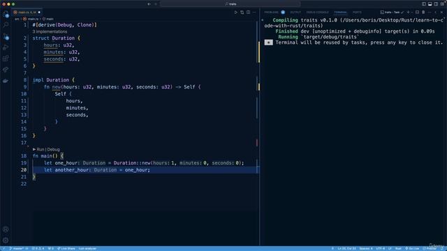This screenshot has height=251, width=447.
Task: Switch to the Debug Console tab
Action: point(317,13)
